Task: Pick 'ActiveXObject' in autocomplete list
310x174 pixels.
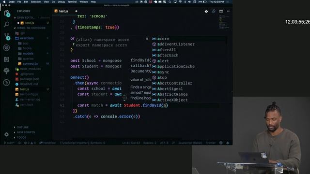Action: click(x=189, y=100)
